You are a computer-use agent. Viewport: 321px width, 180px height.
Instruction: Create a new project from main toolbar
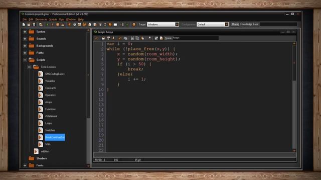[x=24, y=24]
